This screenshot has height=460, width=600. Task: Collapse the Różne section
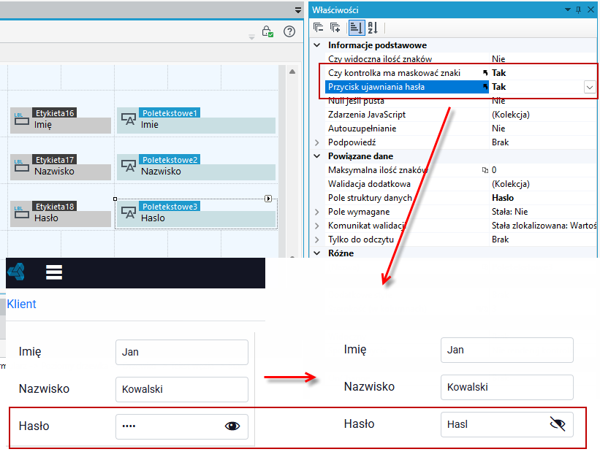[x=317, y=253]
